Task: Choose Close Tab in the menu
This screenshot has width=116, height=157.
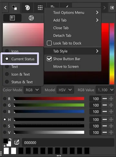Action: coord(73,28)
